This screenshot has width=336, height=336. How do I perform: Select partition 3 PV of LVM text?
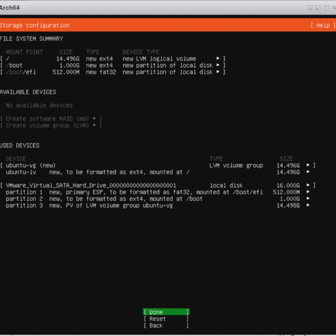(111, 205)
